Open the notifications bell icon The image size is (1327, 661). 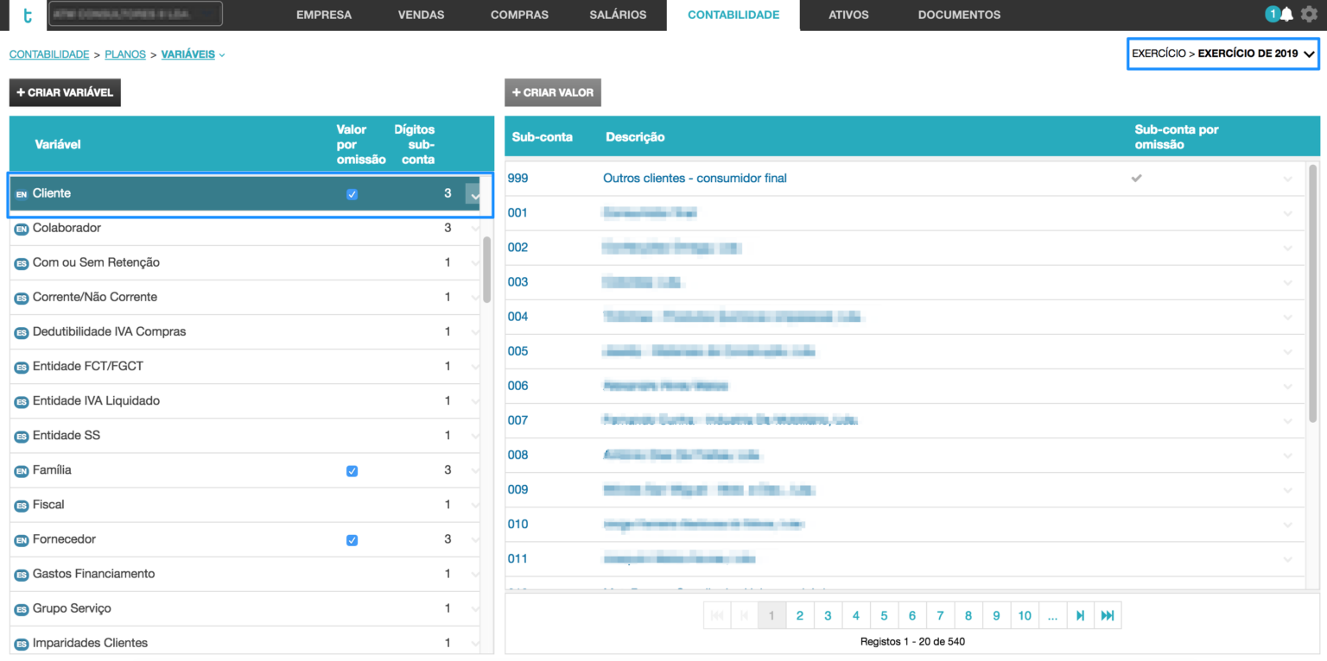[1287, 15]
